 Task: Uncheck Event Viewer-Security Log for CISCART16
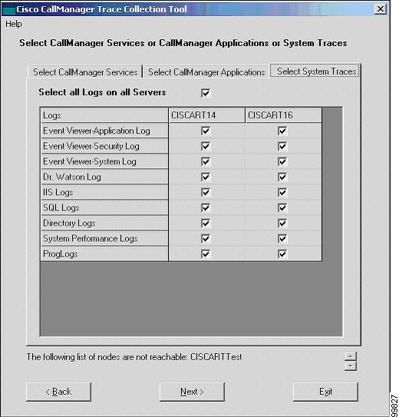[x=282, y=146]
